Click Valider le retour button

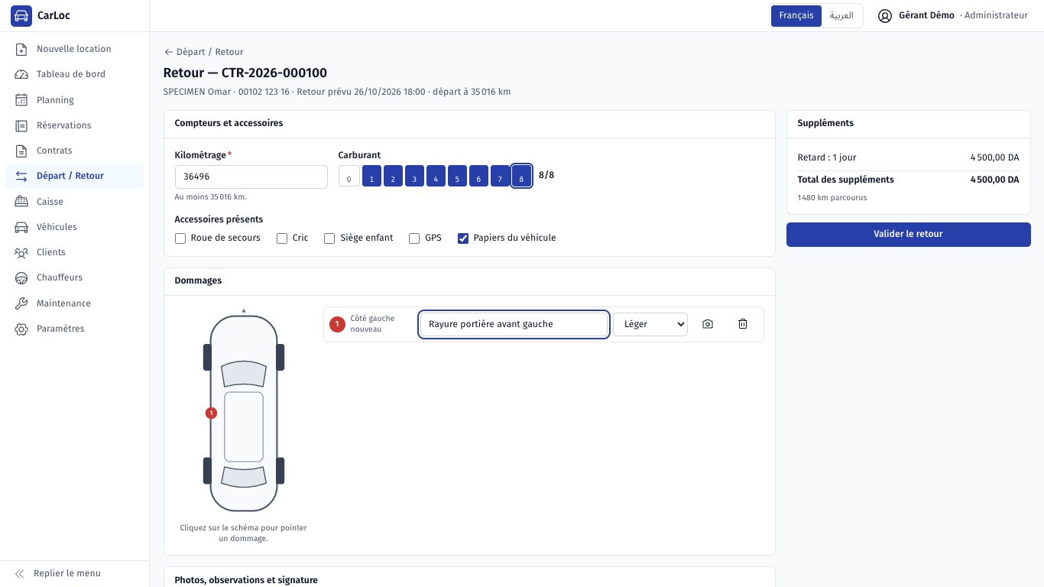[x=909, y=235]
